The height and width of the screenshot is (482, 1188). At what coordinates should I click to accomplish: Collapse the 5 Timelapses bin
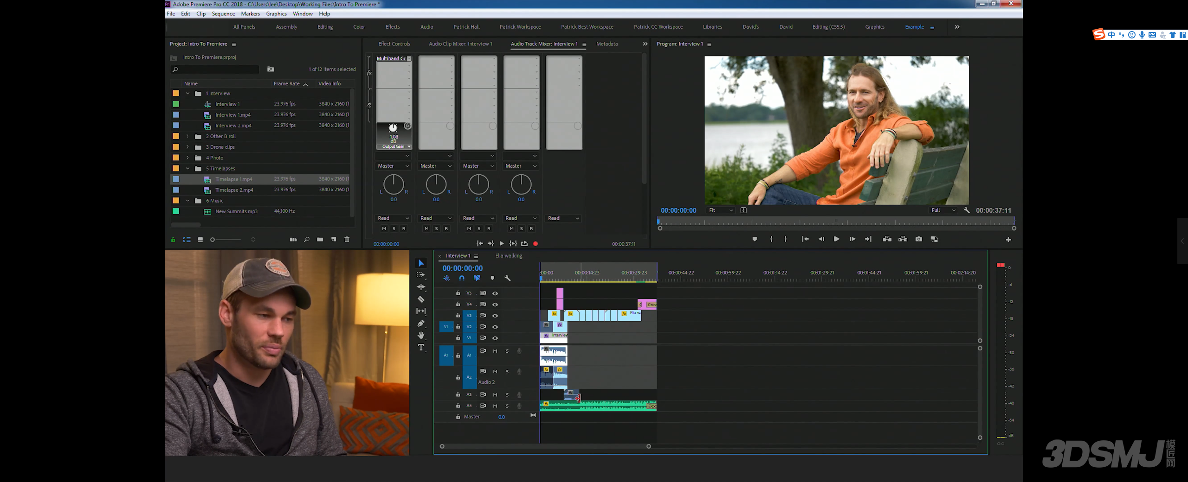[187, 168]
